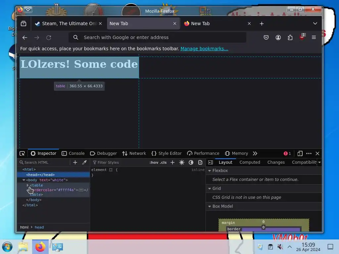This screenshot has width=339, height=254.
Task: Open the Save to Pocket button
Action: pyautogui.click(x=266, y=37)
